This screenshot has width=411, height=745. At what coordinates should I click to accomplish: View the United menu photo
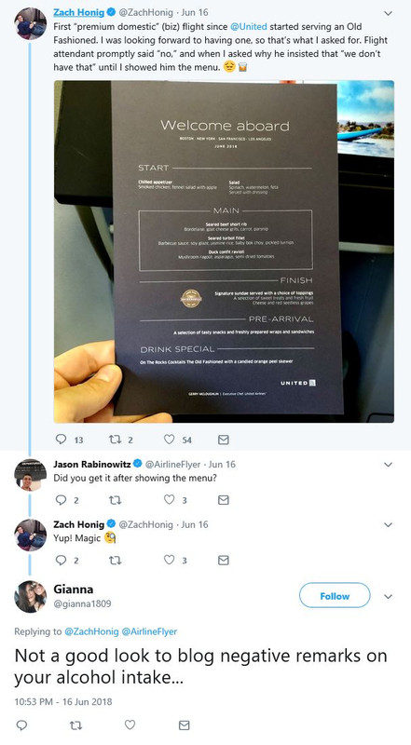point(224,251)
